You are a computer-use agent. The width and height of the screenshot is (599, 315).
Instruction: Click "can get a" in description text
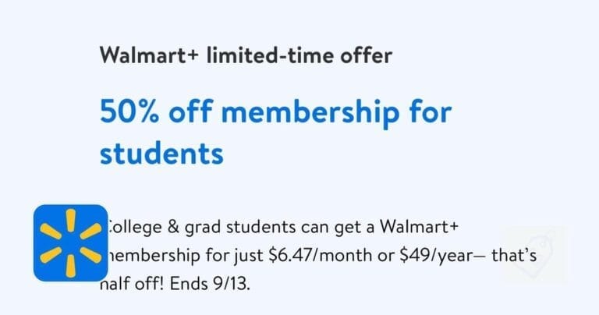coord(337,228)
